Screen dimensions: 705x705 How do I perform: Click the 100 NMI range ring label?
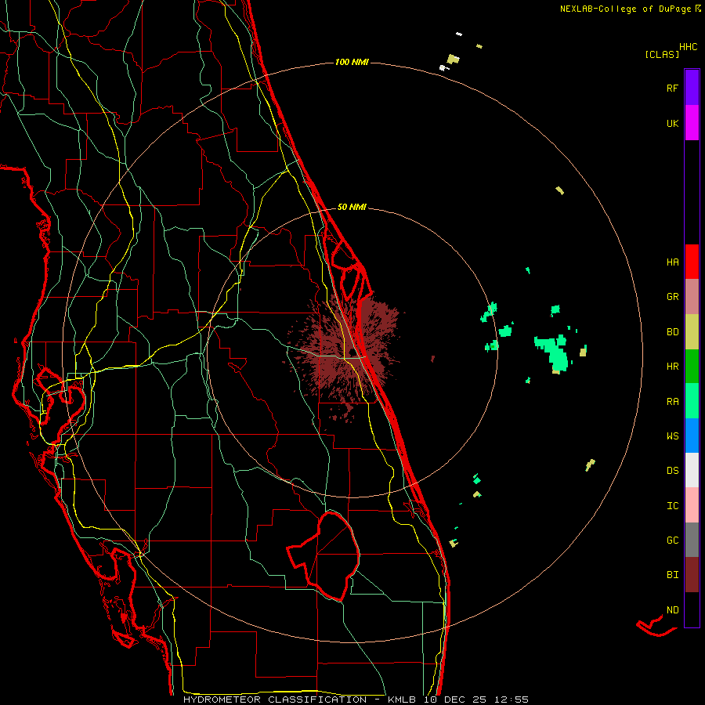point(352,62)
